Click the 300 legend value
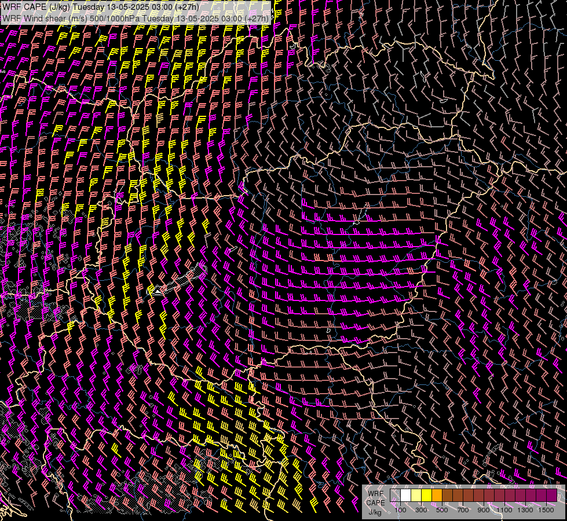This screenshot has height=521, width=567. tap(421, 510)
